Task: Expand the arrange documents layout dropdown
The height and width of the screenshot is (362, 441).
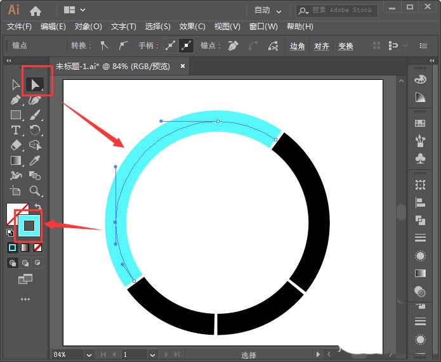Action: 75,10
